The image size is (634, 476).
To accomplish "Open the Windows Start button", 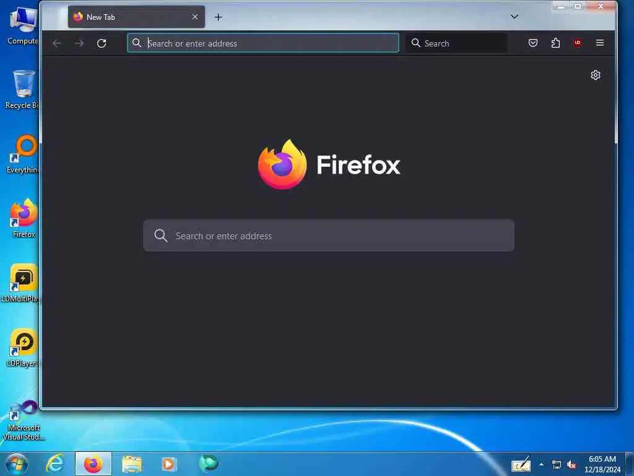I will point(17,464).
